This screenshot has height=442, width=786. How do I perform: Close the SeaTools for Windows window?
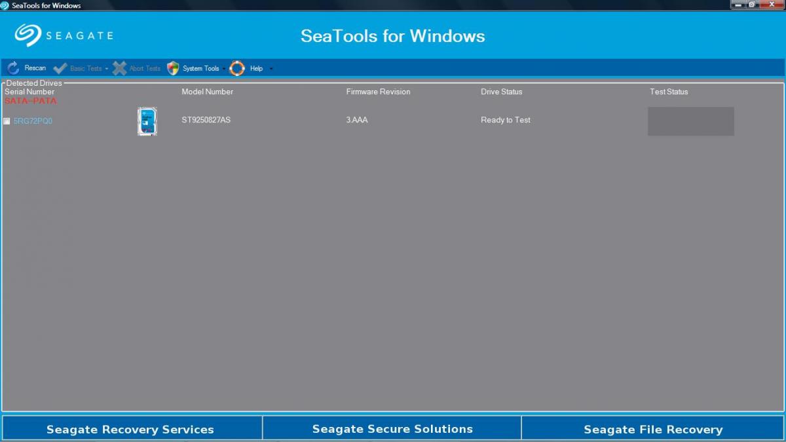(770, 5)
